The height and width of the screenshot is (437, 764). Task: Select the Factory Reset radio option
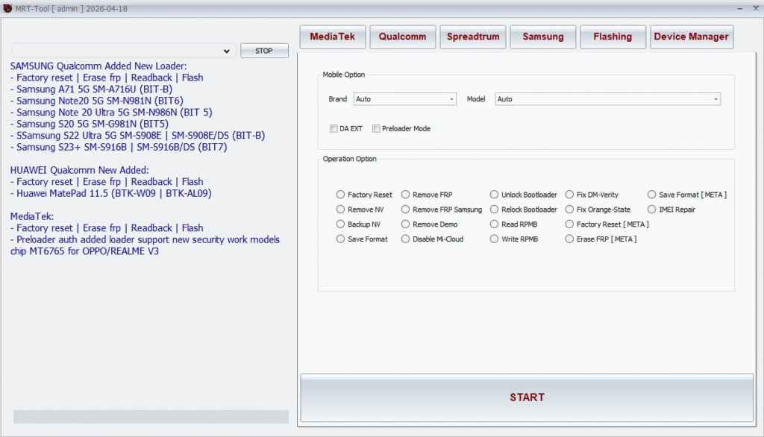tap(341, 195)
